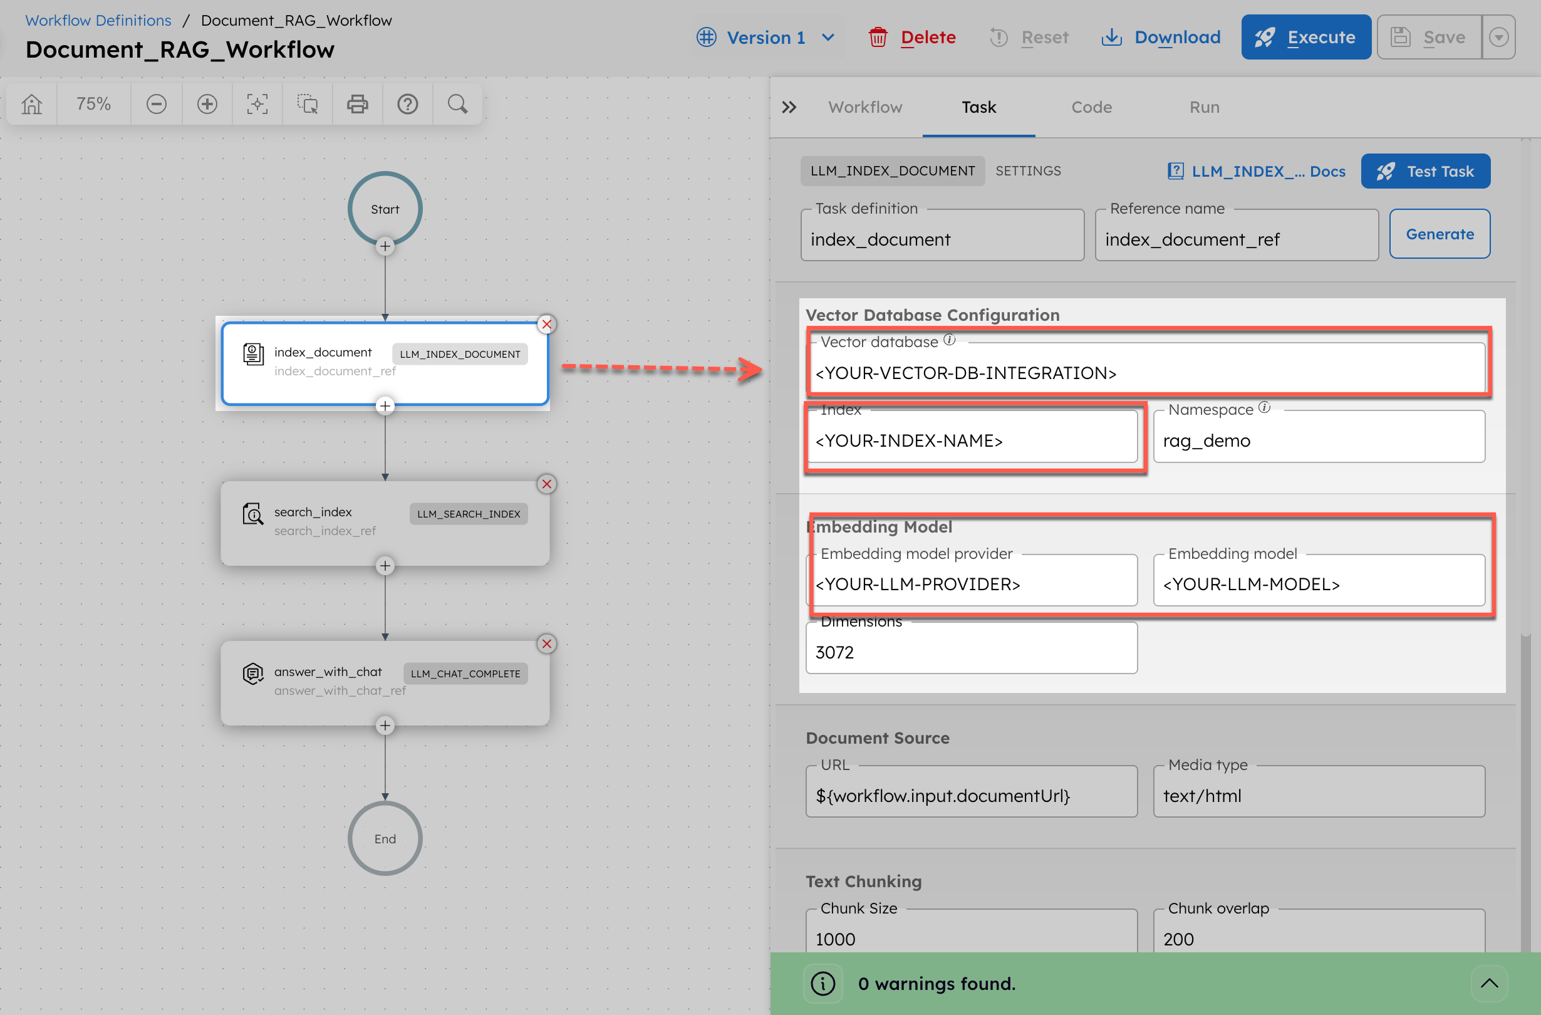Zoom out using the minus icon

click(156, 103)
